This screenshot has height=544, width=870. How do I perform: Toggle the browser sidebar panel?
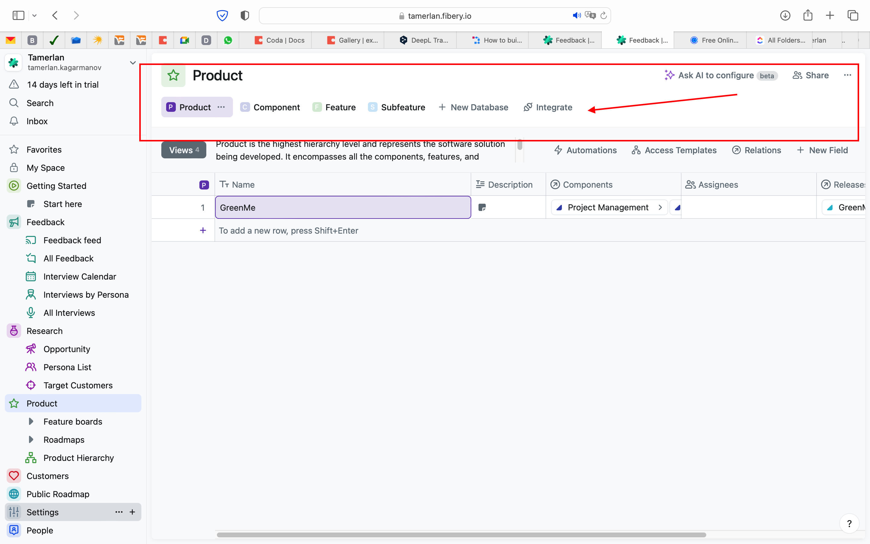point(18,15)
